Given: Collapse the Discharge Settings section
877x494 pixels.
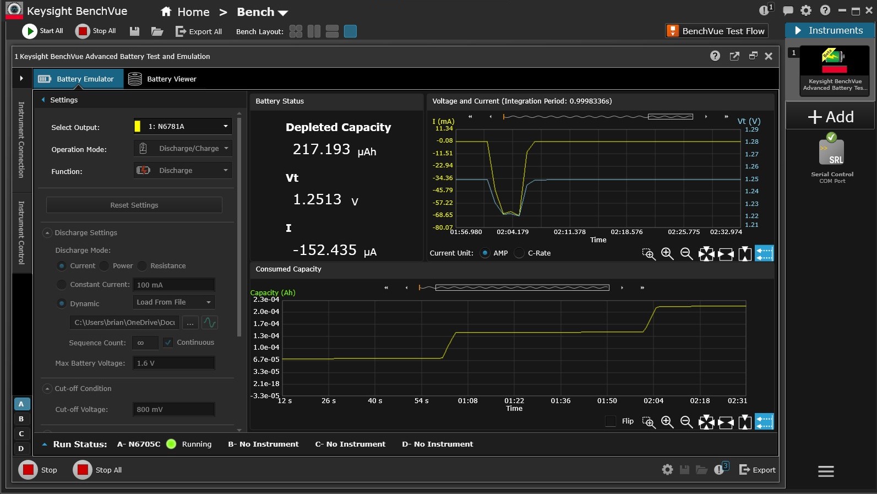Looking at the screenshot, I should pos(47,233).
